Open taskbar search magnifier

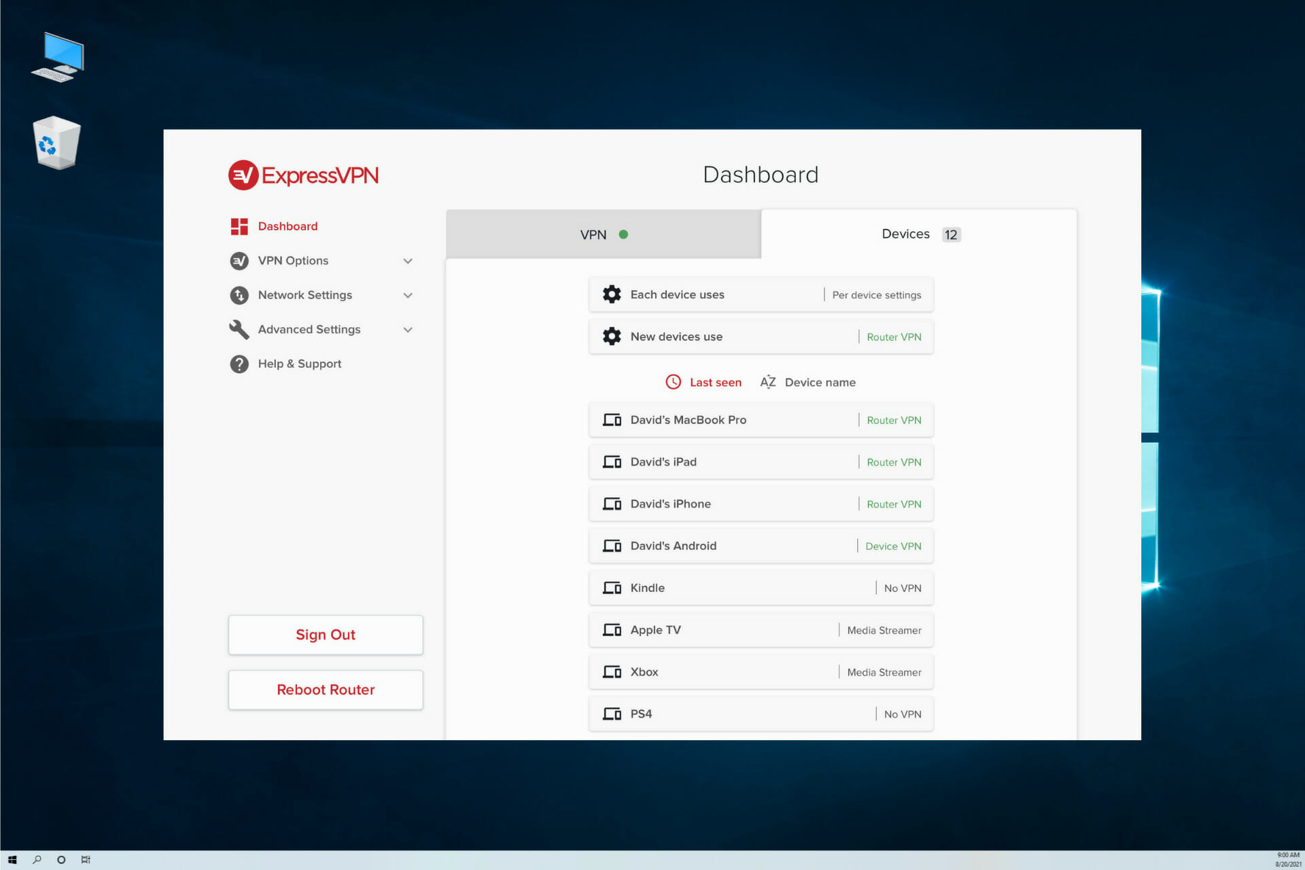point(37,860)
